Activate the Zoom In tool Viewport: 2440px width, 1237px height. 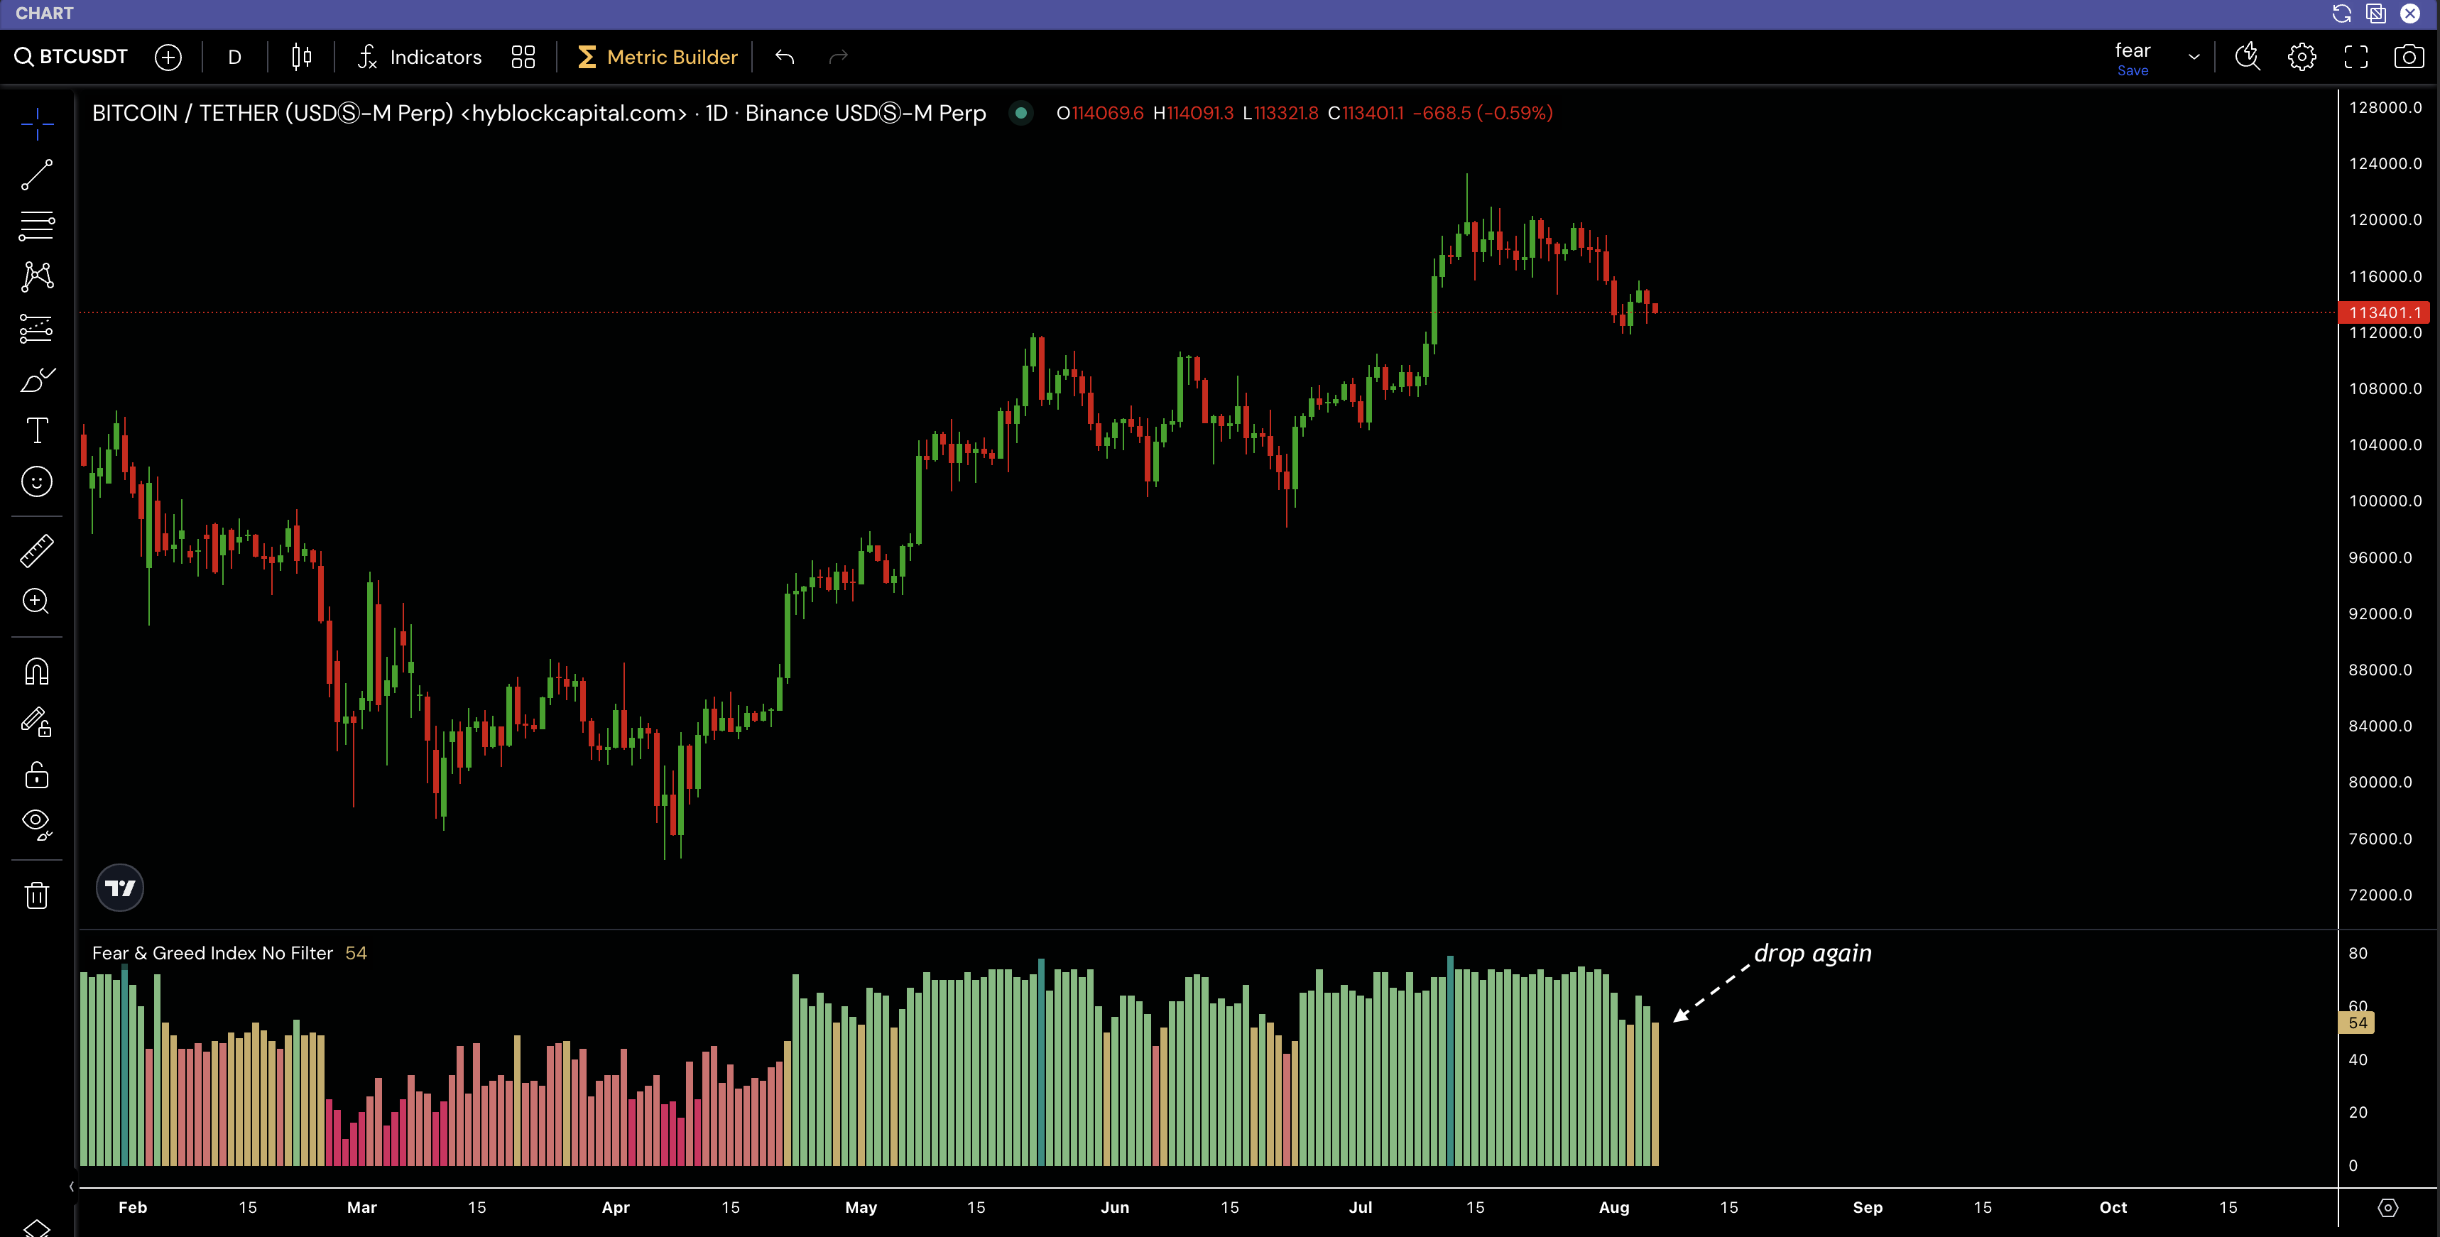(36, 602)
